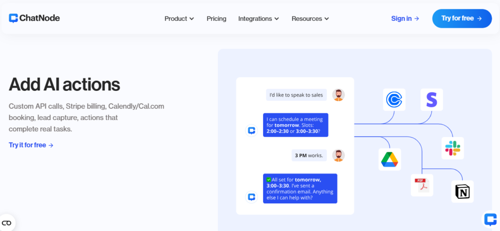Click the cookie consent icon at bottom left
This screenshot has height=231, width=500.
coord(6,223)
